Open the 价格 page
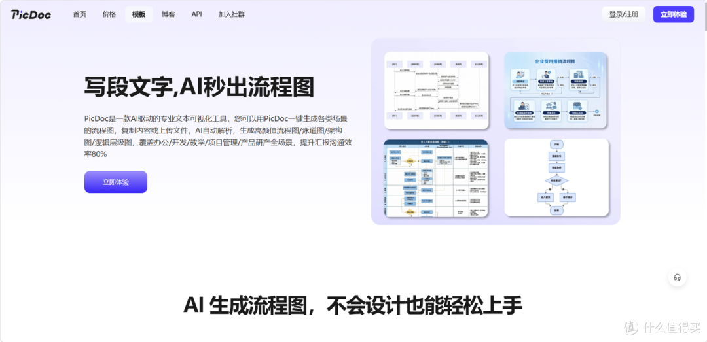 [109, 14]
